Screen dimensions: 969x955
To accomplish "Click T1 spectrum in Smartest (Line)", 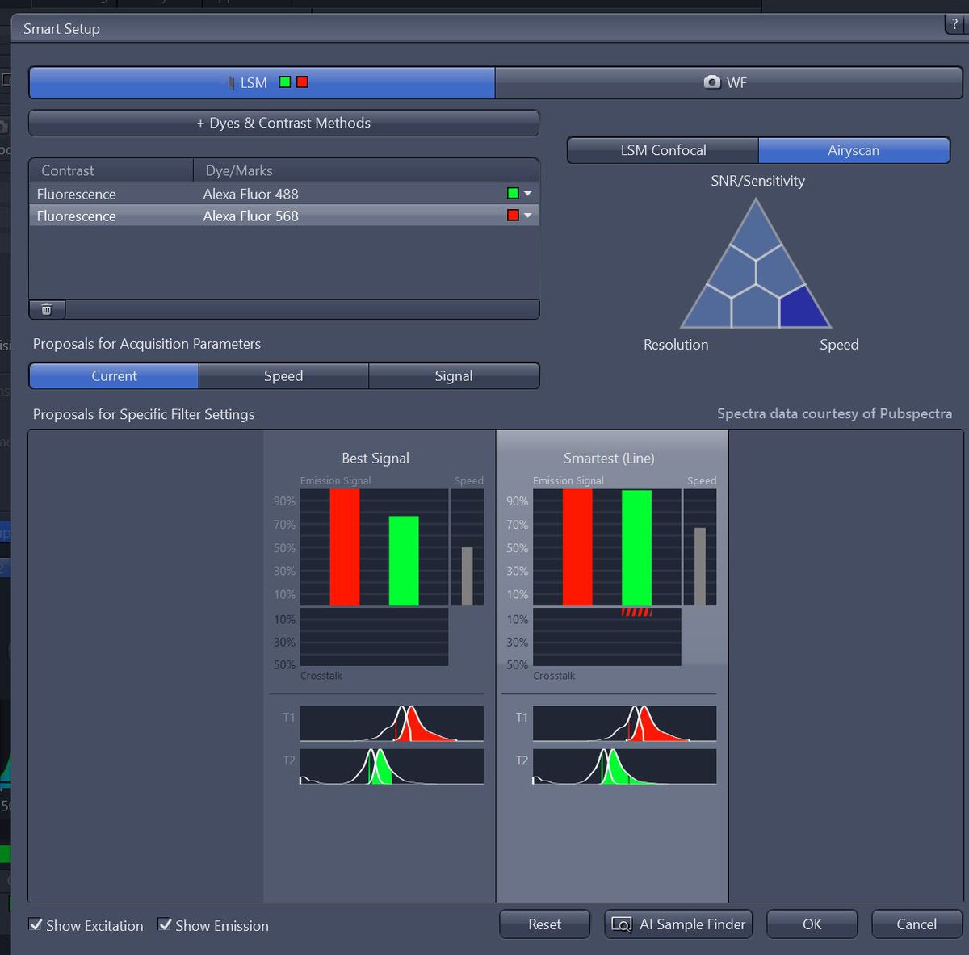I will click(x=624, y=723).
